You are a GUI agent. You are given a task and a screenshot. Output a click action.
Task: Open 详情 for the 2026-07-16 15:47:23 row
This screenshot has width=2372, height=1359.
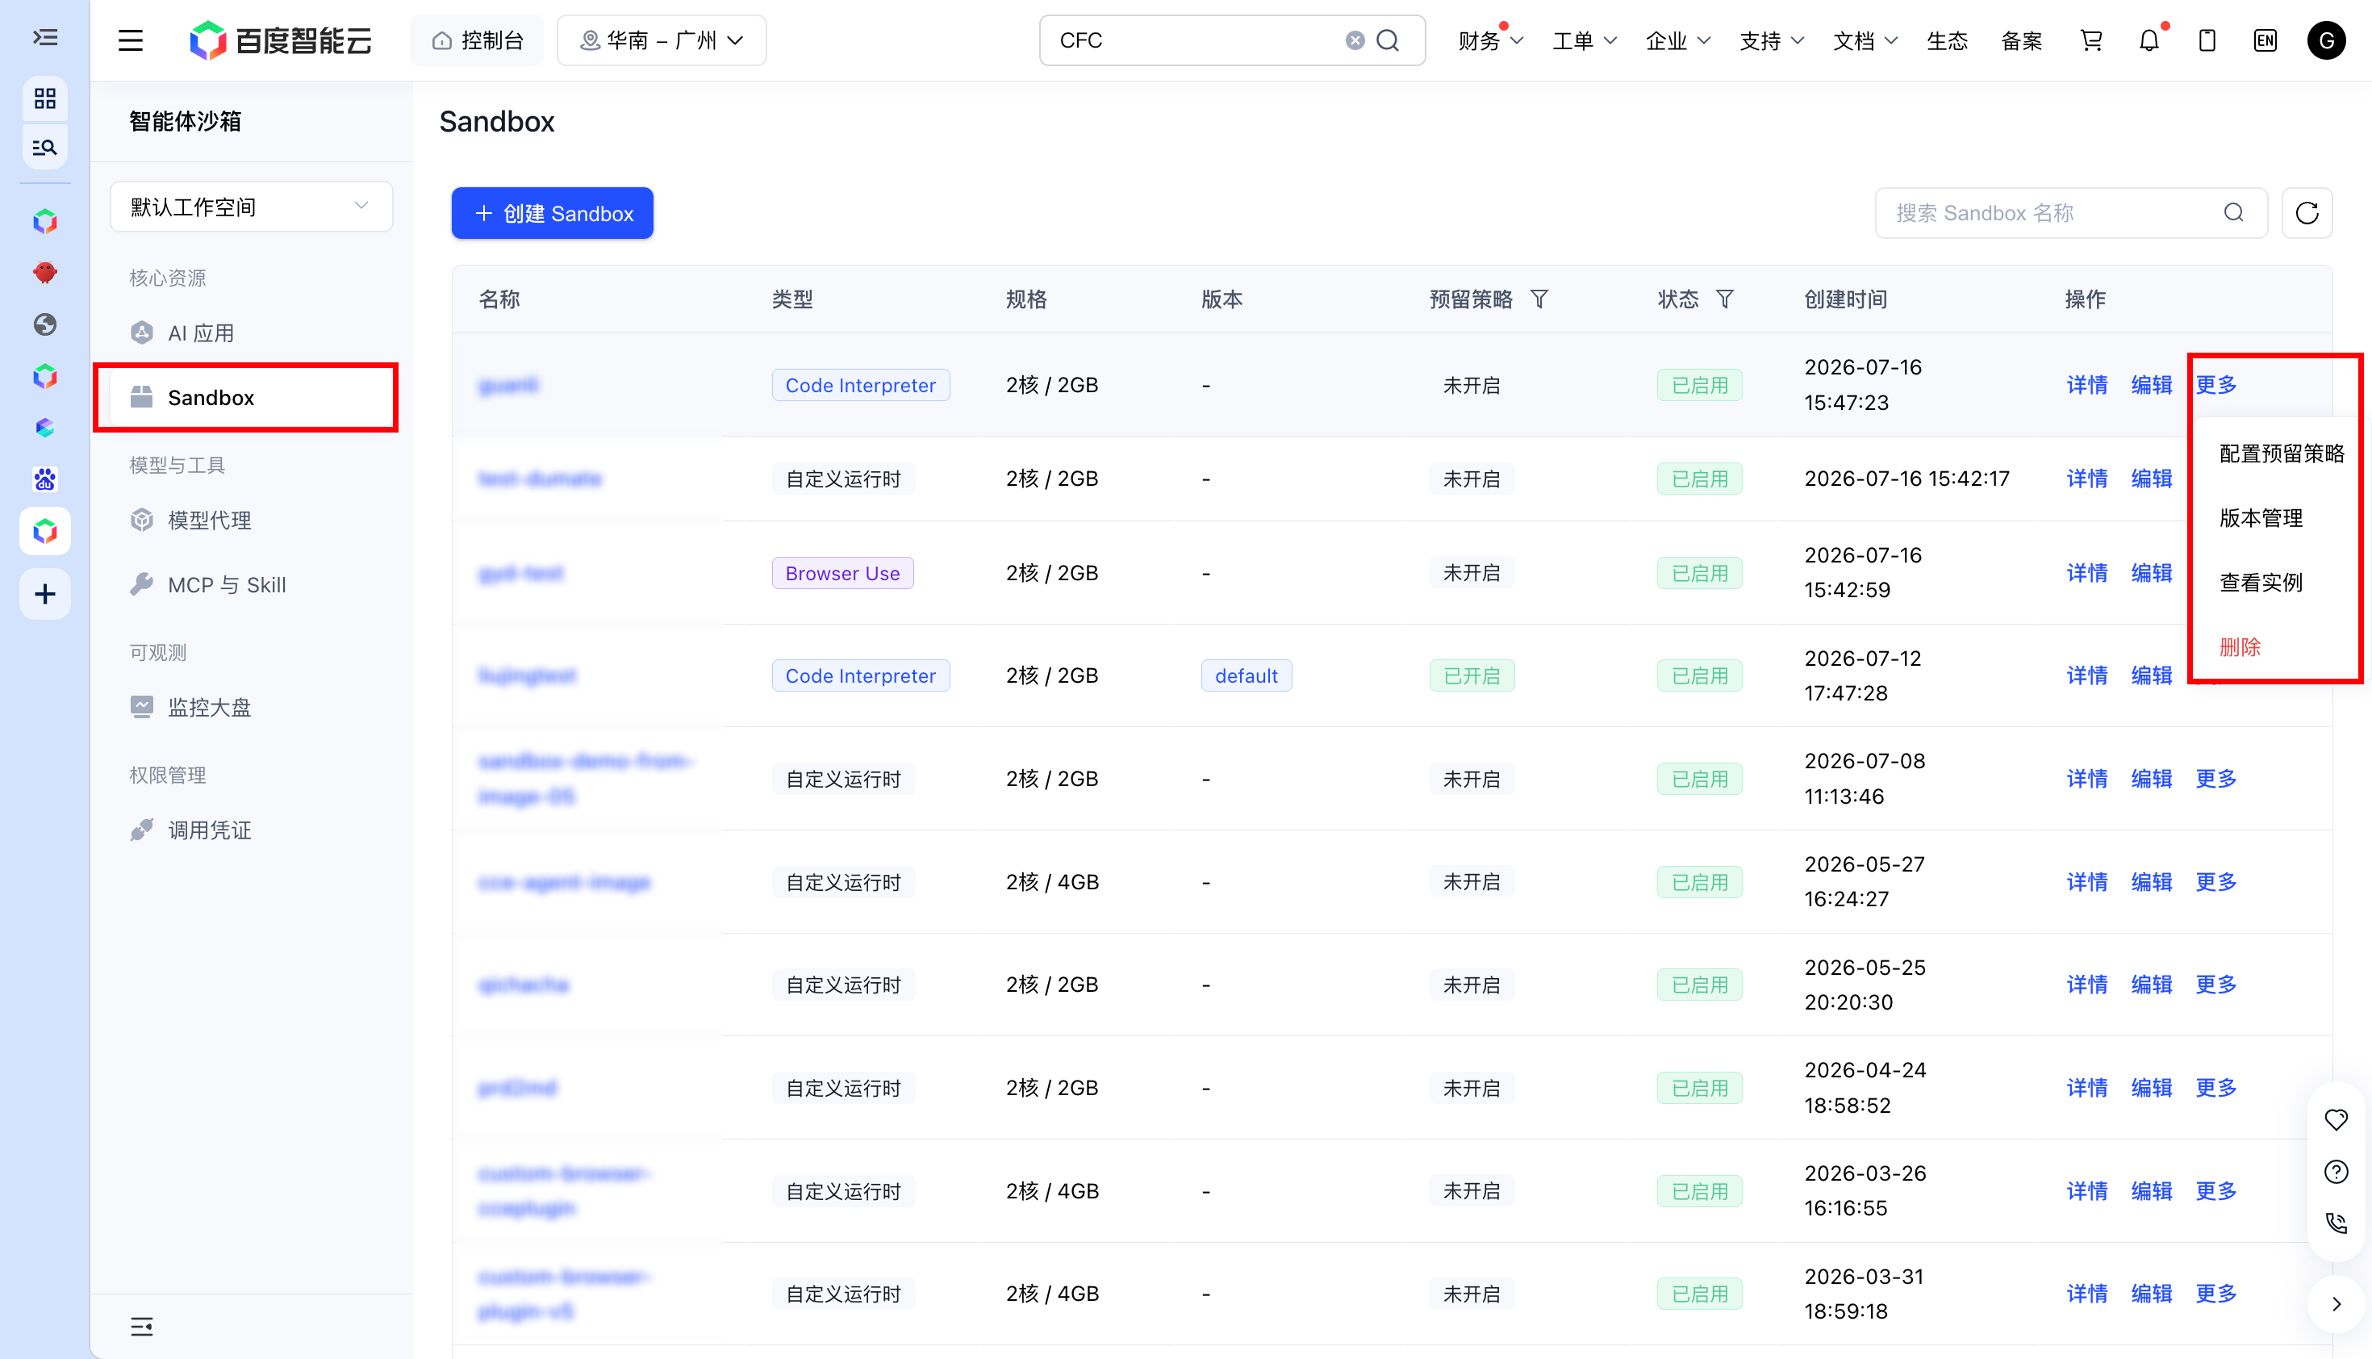2086,385
